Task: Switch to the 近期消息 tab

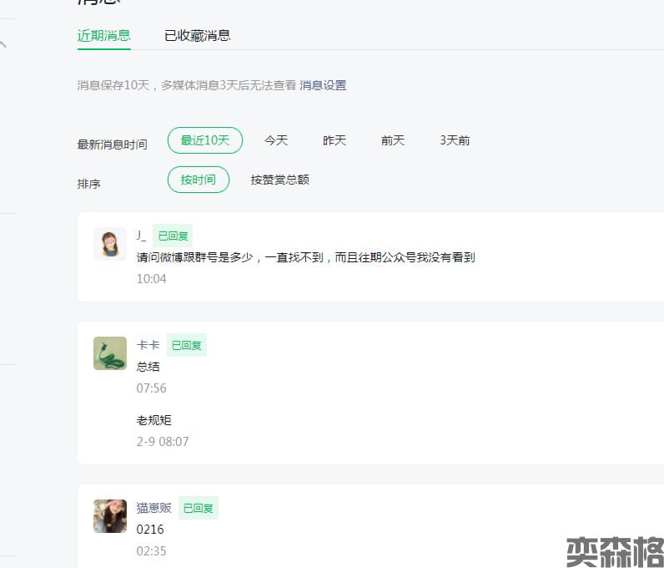Action: coord(104,35)
